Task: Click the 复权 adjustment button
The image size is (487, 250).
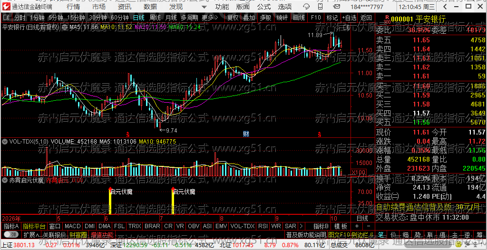Action: 232,18
